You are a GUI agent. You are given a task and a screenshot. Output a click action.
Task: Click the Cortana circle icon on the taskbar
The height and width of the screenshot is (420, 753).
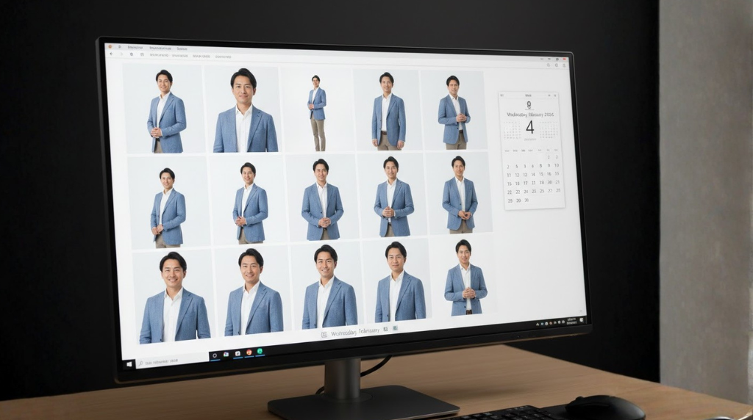(x=215, y=355)
